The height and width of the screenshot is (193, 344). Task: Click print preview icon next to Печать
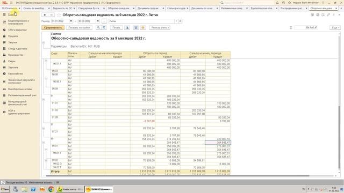click(x=127, y=27)
